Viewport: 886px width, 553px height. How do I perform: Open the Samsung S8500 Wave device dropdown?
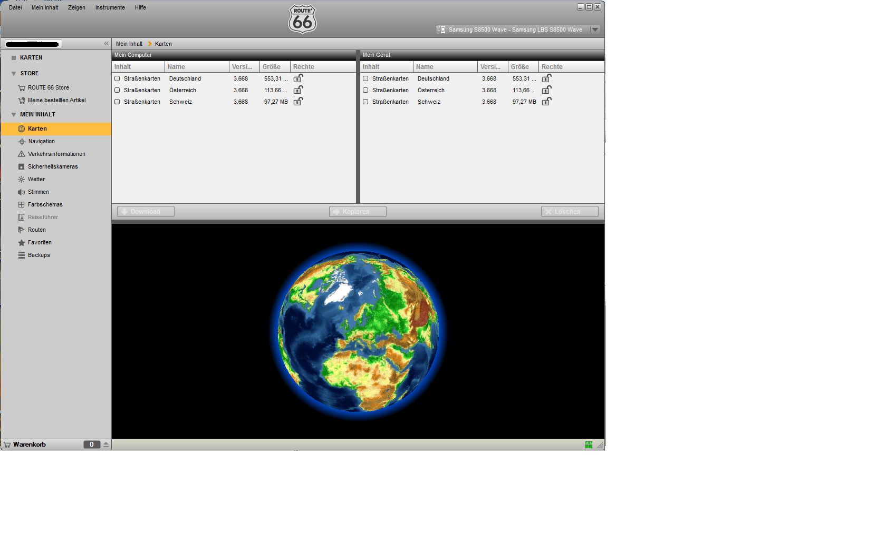595,30
